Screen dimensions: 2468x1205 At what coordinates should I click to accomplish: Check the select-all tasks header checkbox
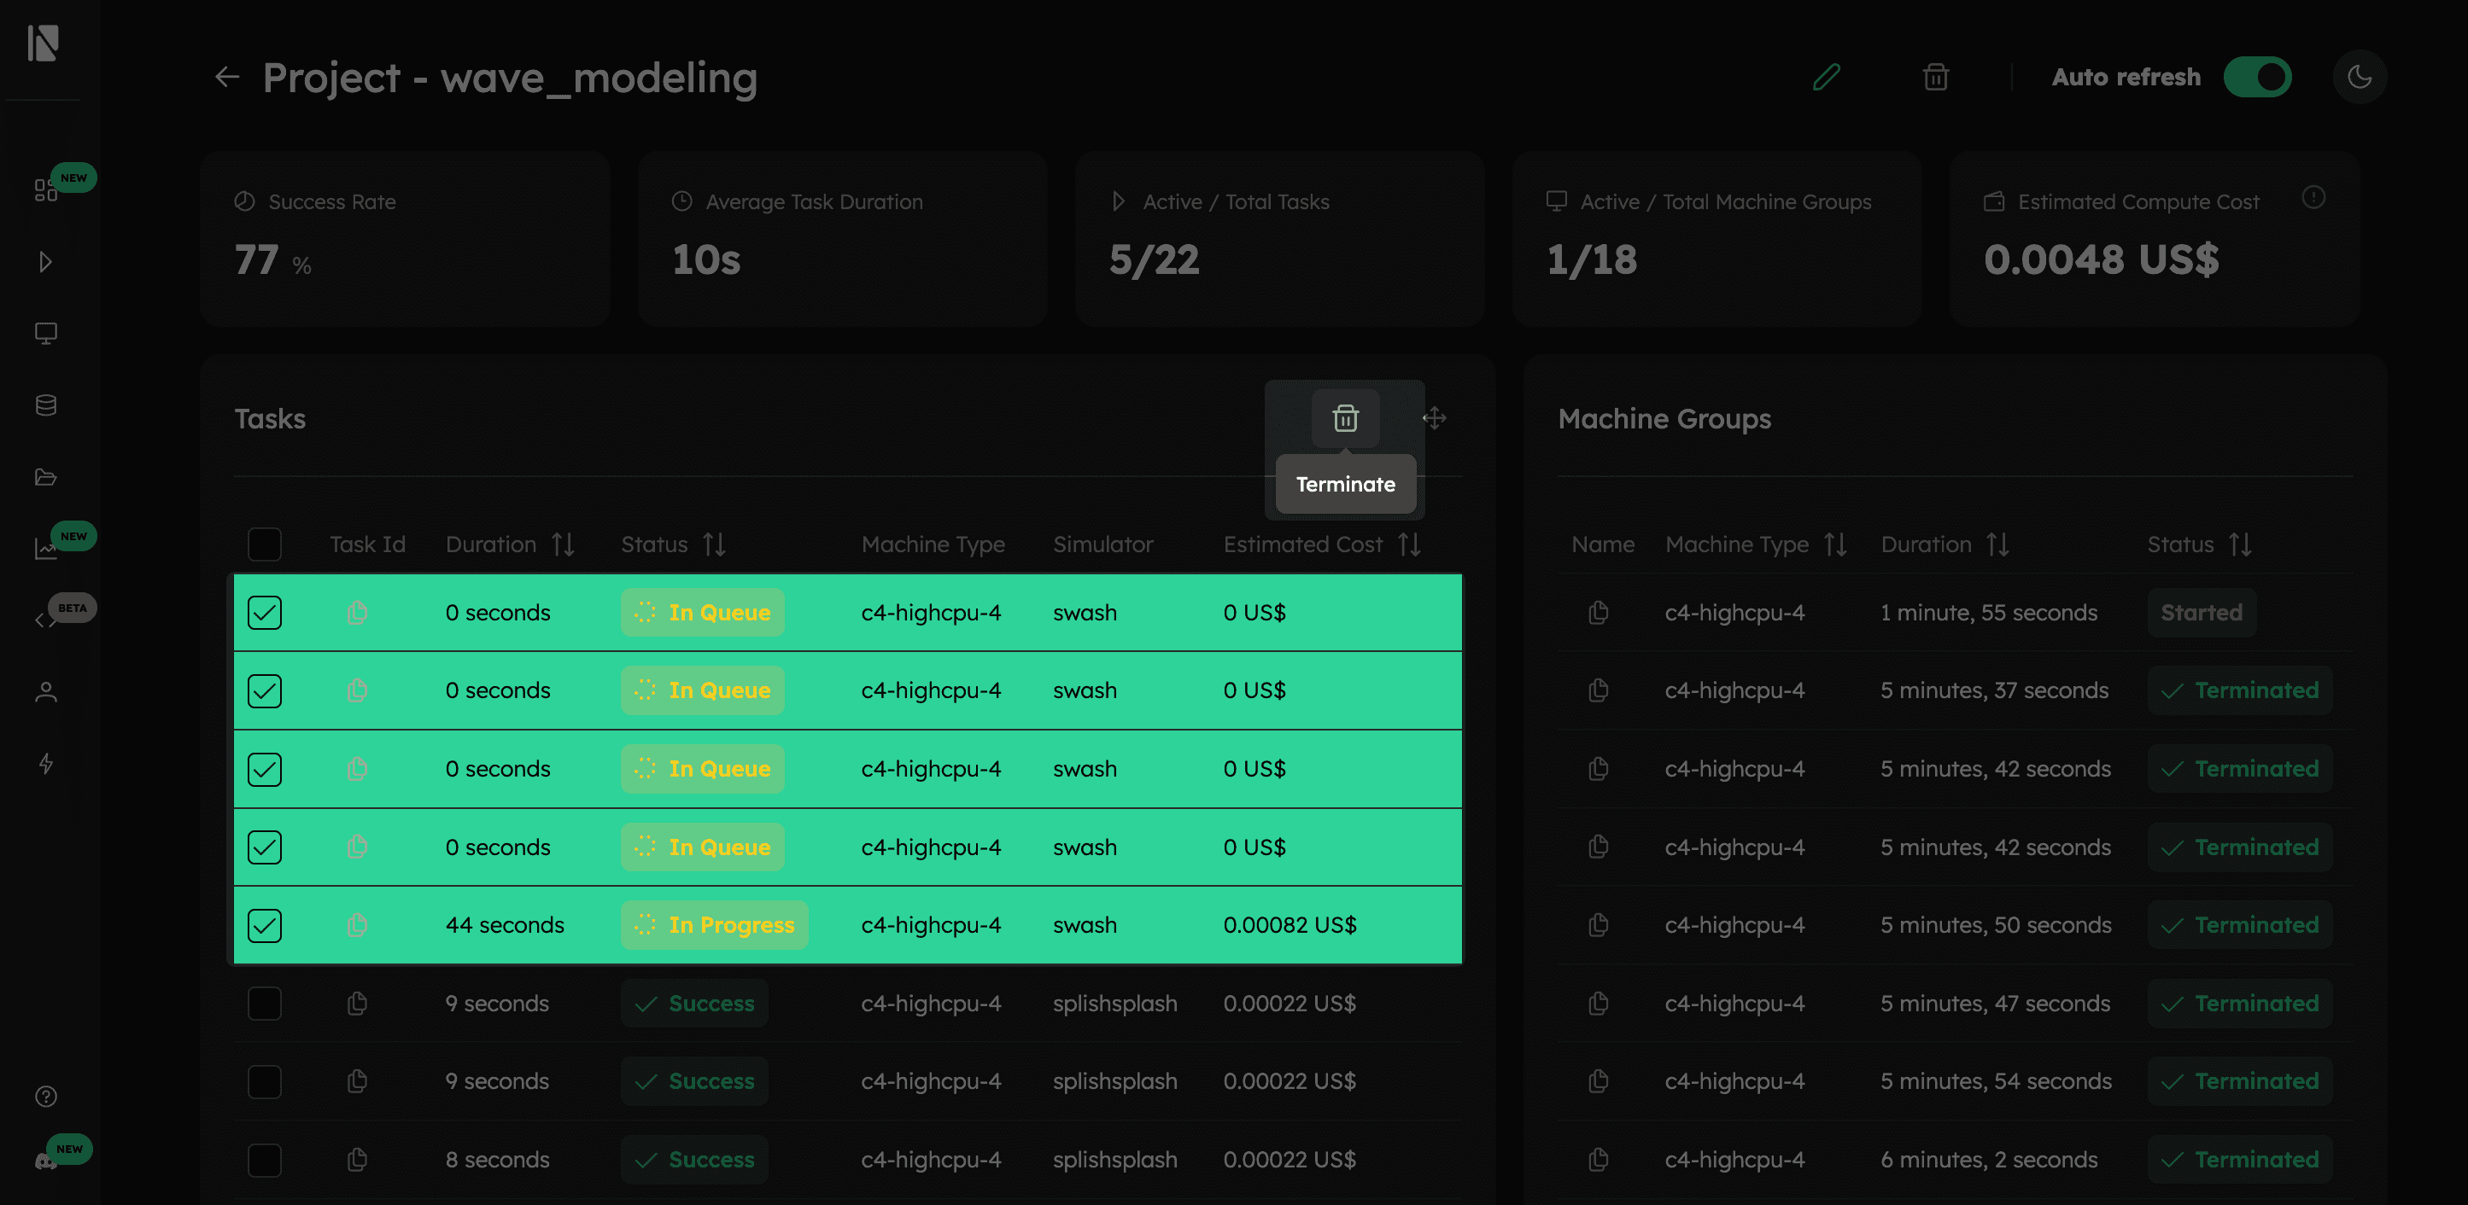coord(265,544)
